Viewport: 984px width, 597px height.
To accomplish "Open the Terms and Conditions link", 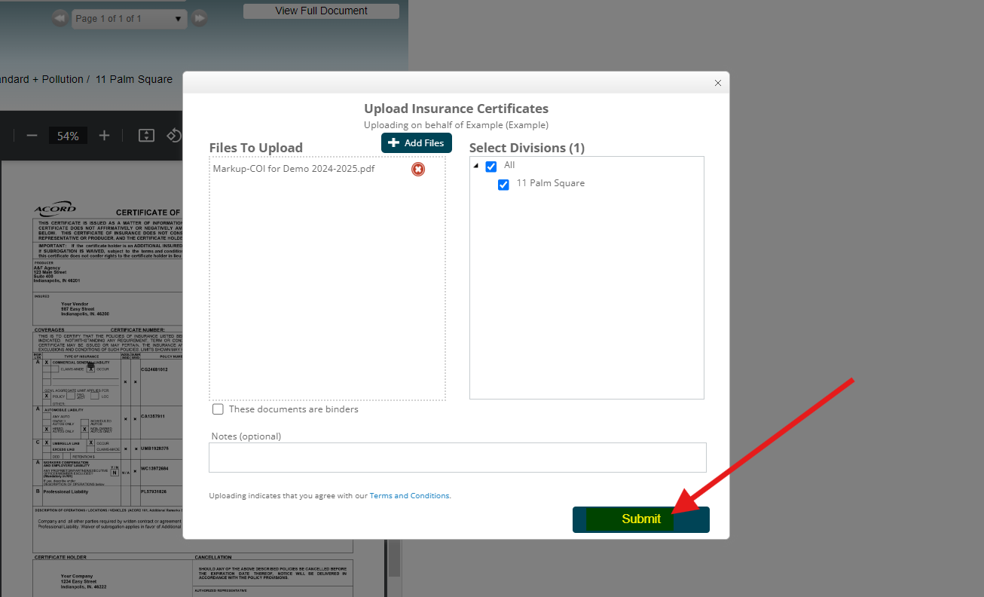I will click(409, 496).
